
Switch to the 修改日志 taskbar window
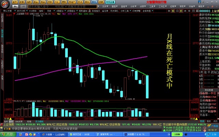pos(82,135)
